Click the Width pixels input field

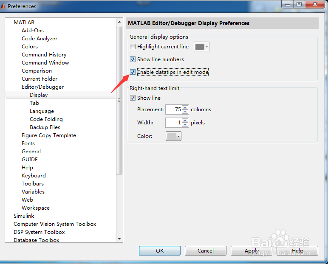[x=174, y=123]
